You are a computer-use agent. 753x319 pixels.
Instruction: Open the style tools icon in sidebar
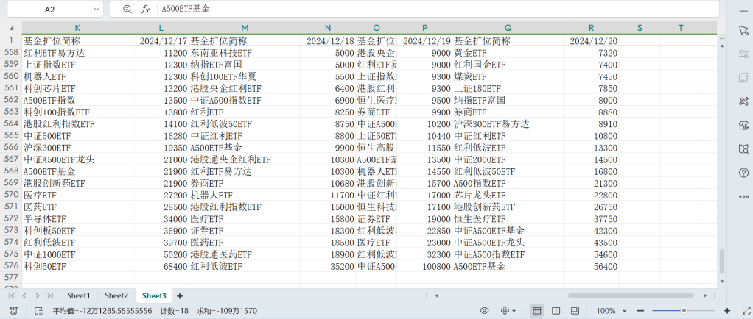pos(743,101)
